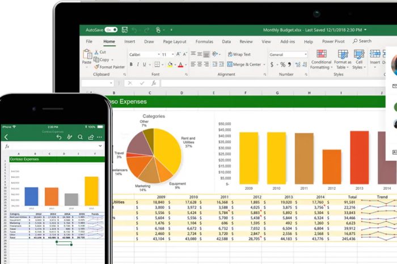Click the Paste clipboard icon
Viewport: 397px width, 264px height.
(87, 54)
